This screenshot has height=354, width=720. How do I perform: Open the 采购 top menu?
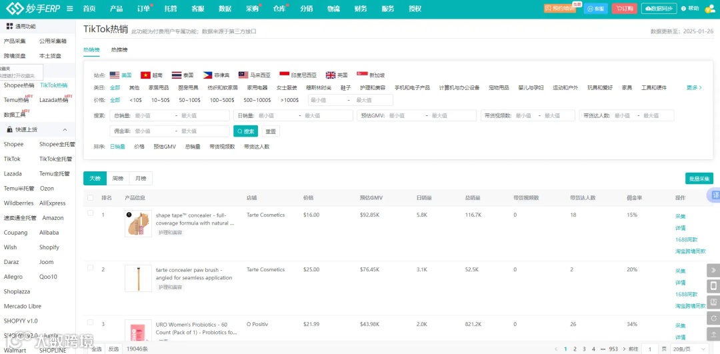tap(252, 9)
